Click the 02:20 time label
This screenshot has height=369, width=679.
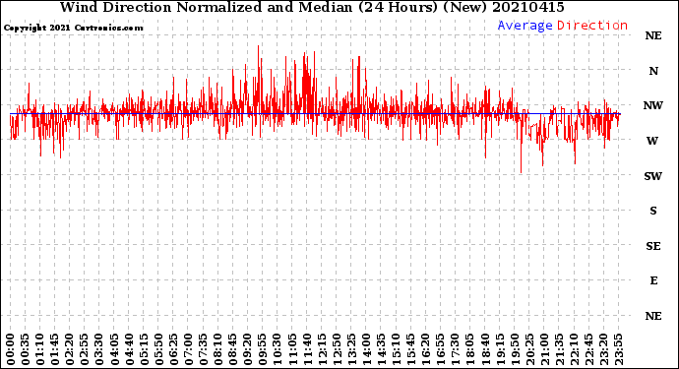pos(70,349)
